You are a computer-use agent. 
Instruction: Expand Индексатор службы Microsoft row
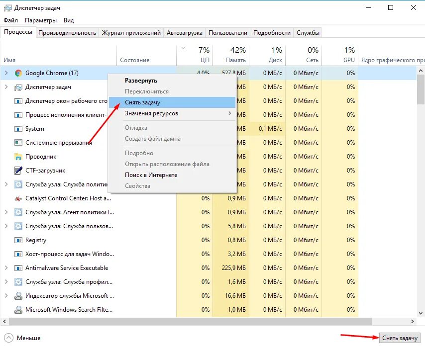point(6,296)
